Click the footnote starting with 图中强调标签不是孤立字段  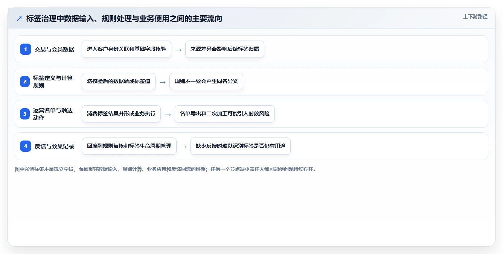pos(166,169)
